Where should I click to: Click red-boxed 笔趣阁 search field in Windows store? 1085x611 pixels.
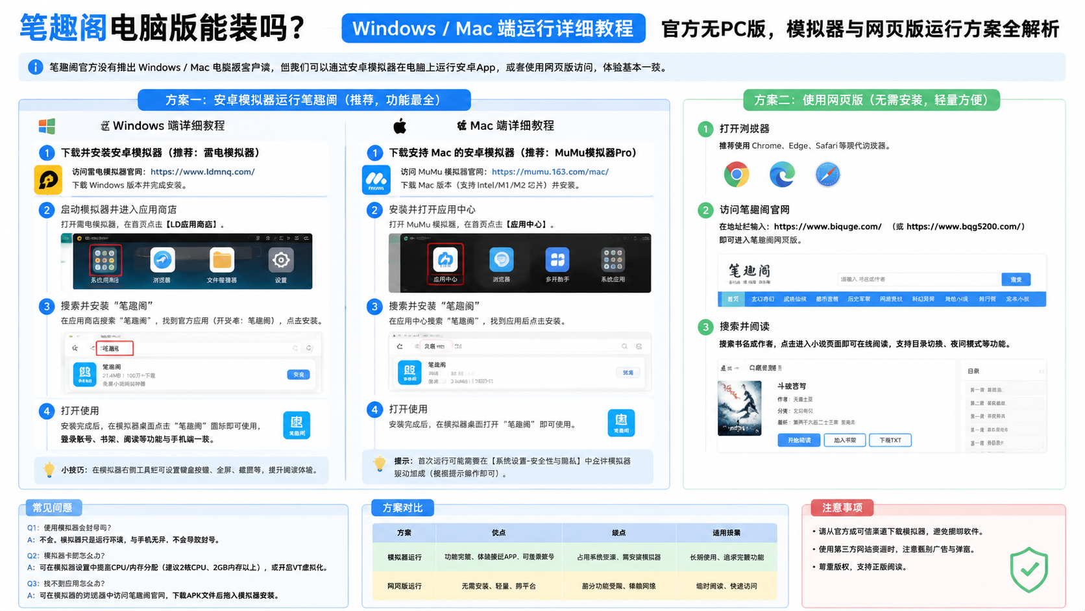pos(114,349)
